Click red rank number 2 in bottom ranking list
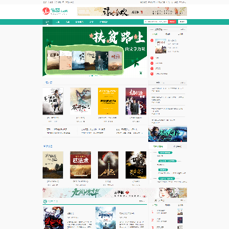The width and height of the screenshot is (229, 229). 152,220
